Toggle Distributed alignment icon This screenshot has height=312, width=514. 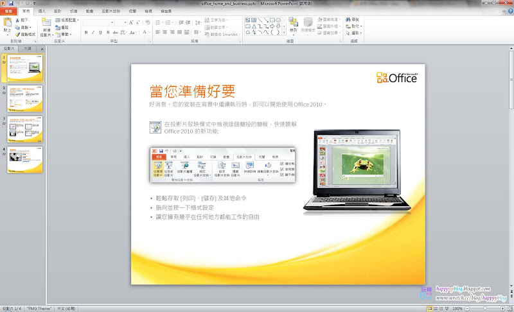(186, 32)
